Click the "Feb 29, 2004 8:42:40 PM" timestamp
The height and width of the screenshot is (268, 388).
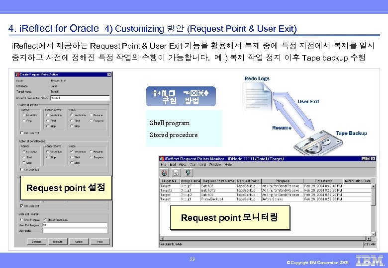click(323, 186)
